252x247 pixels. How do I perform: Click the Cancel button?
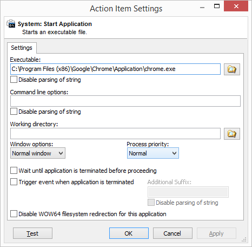[173, 233]
